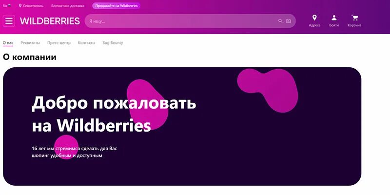Open the Пресс-центр tab
This screenshot has height=195, width=390.
point(59,43)
